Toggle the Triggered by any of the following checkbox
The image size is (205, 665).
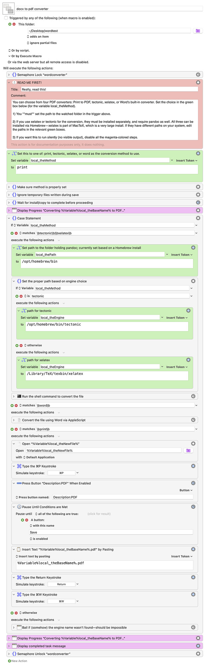[6, 18]
